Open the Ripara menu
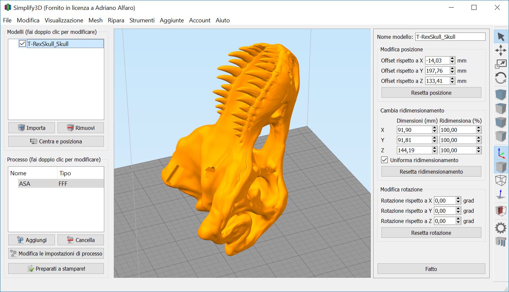 point(116,20)
